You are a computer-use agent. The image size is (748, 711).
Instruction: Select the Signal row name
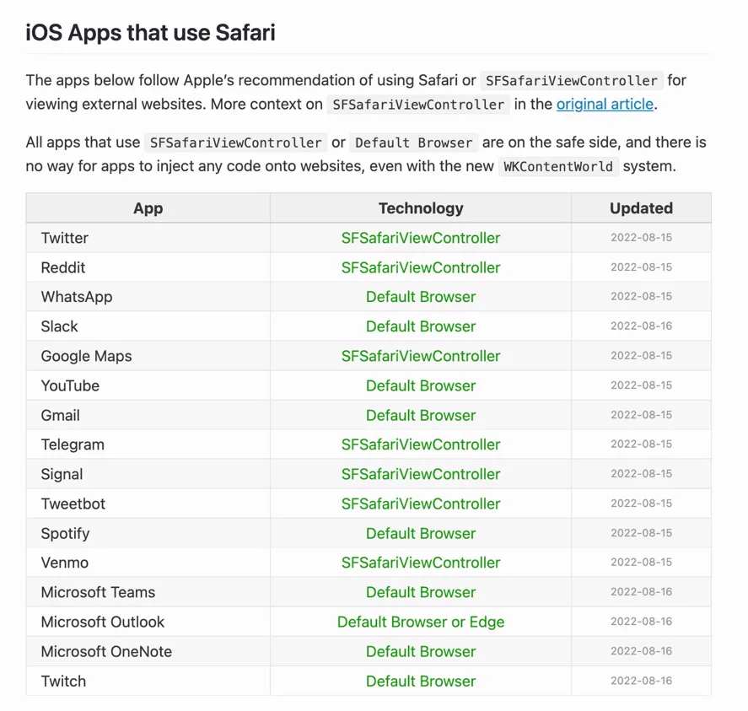(62, 474)
